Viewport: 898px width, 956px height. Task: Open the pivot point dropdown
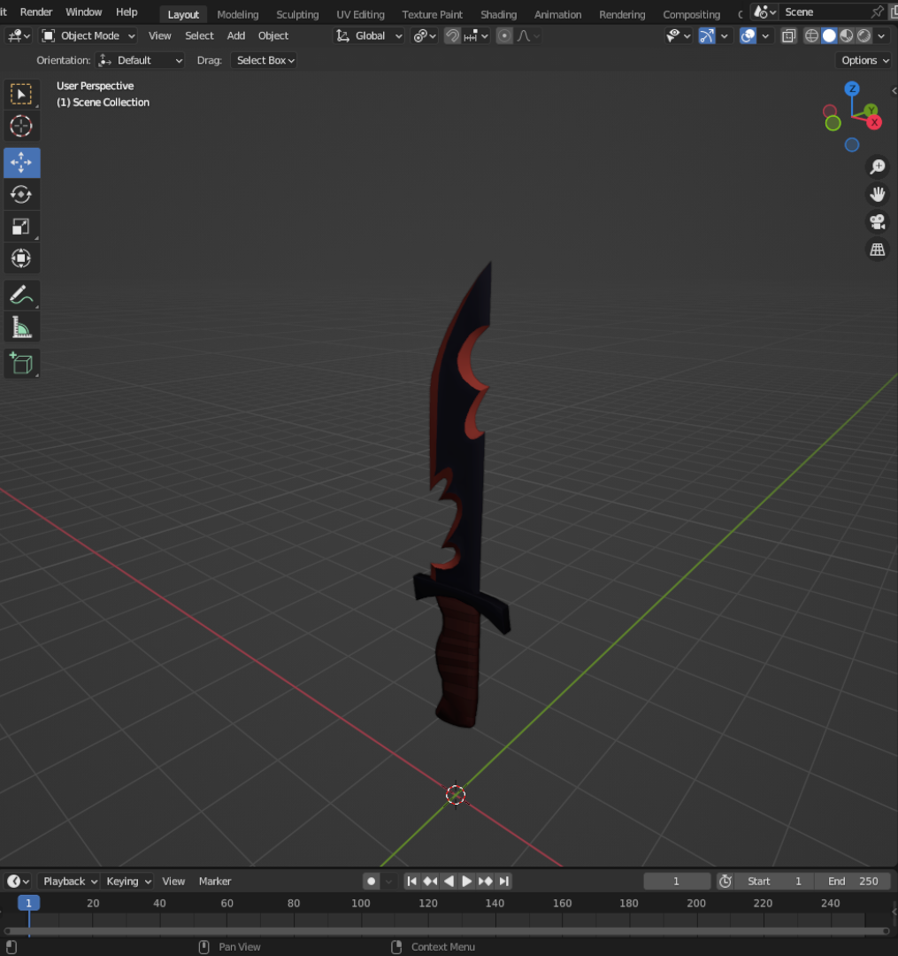[425, 36]
